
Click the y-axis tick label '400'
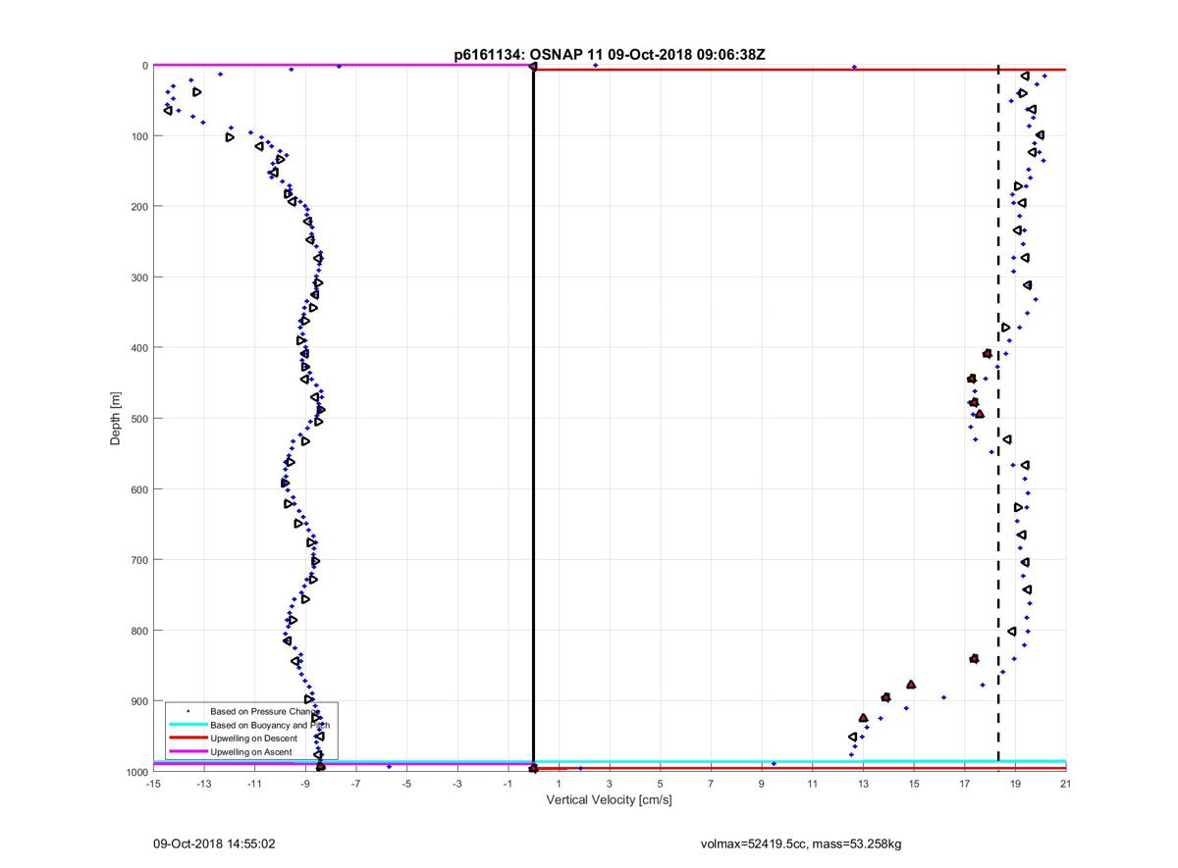(x=138, y=348)
